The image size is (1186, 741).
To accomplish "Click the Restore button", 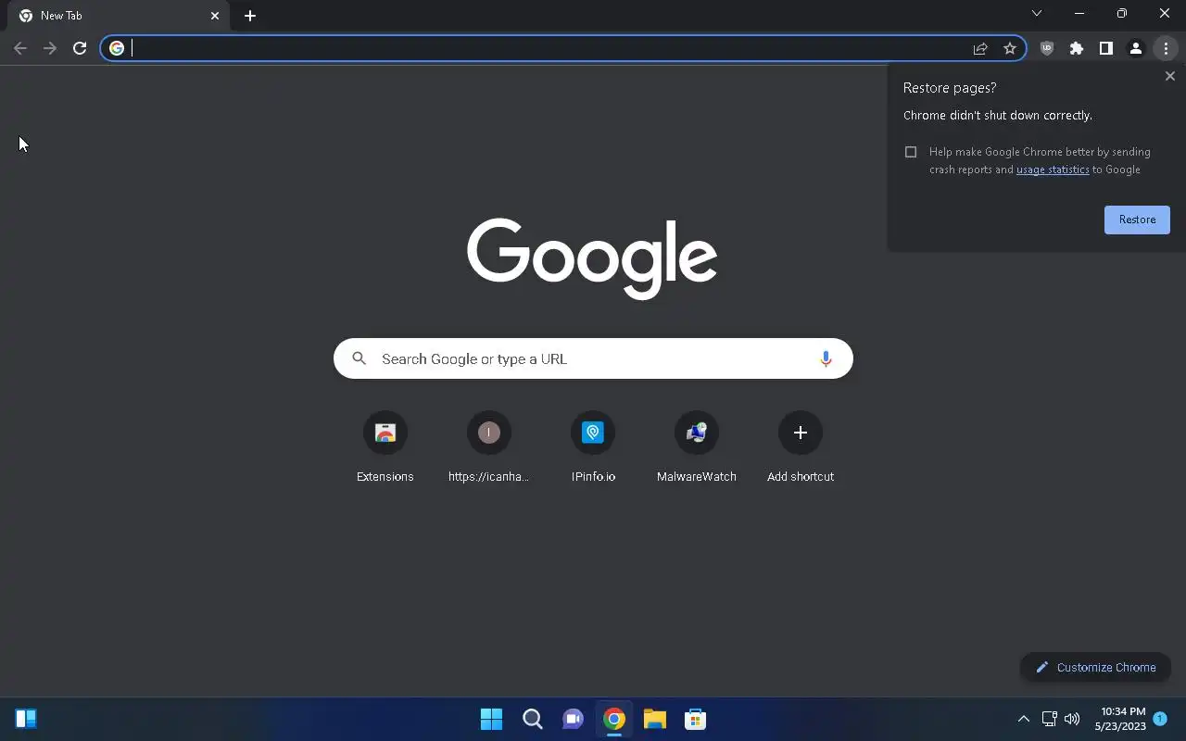I will click(1137, 220).
